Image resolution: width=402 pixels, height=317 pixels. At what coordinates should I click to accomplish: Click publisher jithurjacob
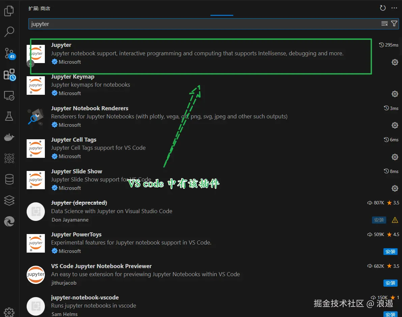[x=64, y=283]
